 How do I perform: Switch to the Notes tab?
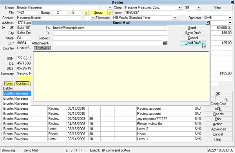coord(8,83)
